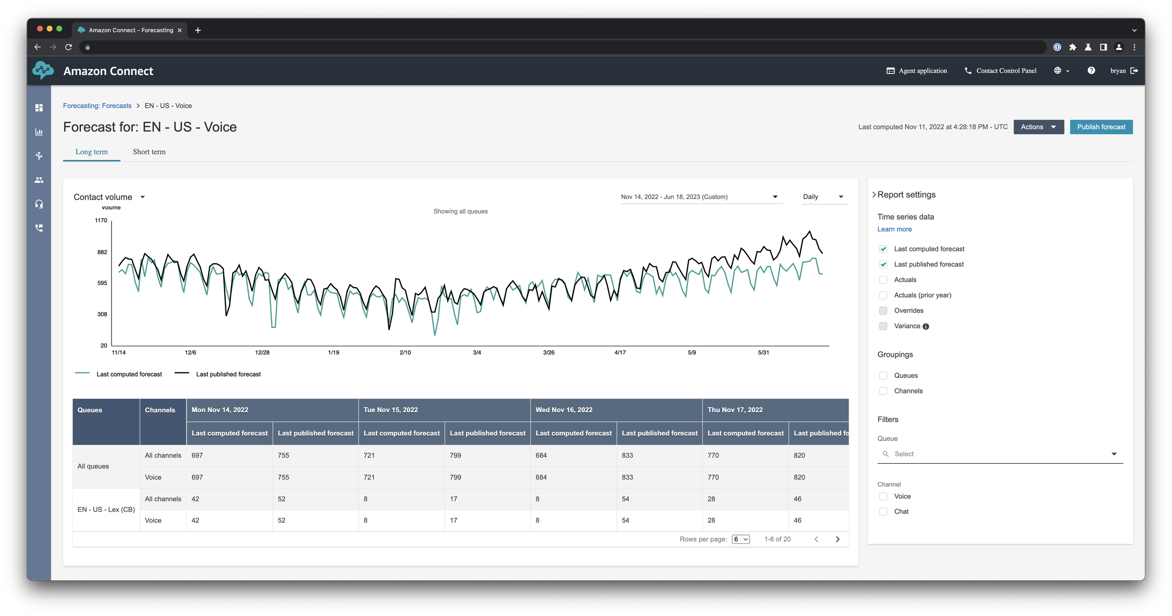Open the dashboard icon in left sidebar
The width and height of the screenshot is (1172, 616).
[x=39, y=108]
